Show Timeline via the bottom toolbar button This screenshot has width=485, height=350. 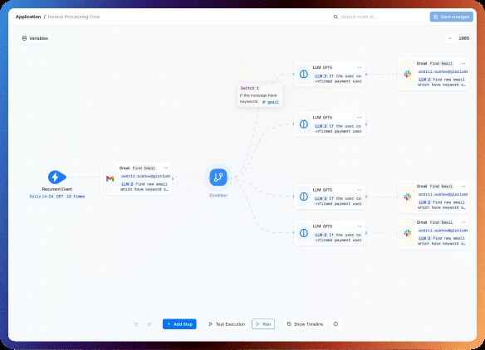(305, 324)
